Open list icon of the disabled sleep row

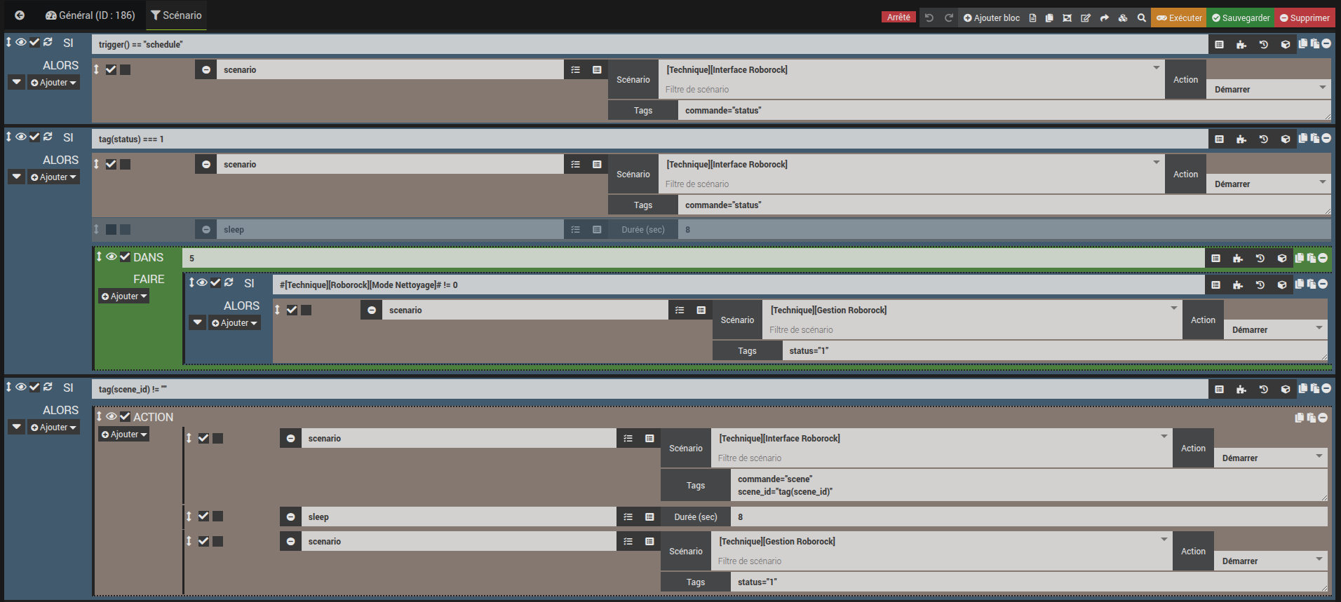(575, 229)
